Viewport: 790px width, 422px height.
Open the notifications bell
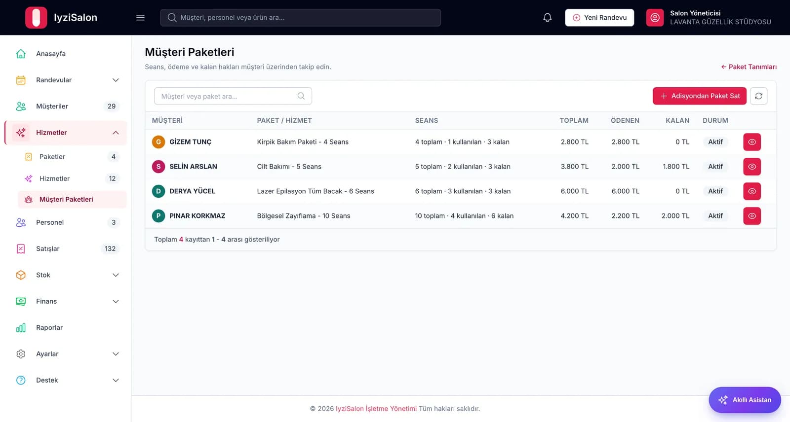pyautogui.click(x=547, y=17)
